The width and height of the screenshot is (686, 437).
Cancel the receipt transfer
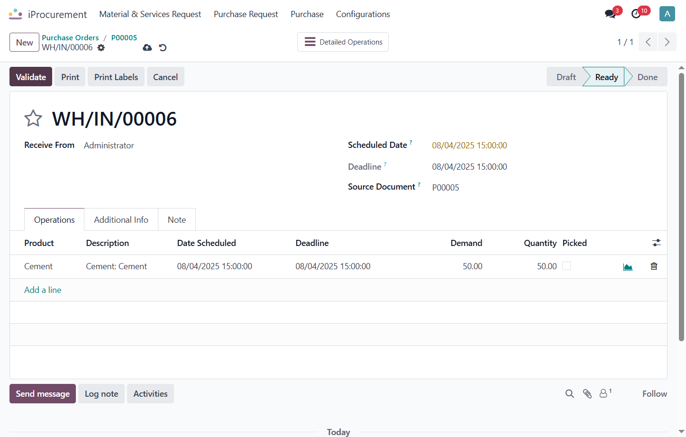pyautogui.click(x=165, y=77)
